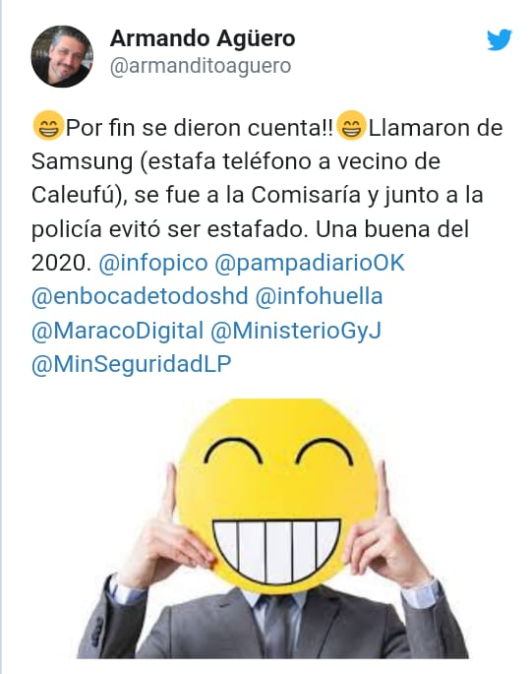Viewport: 531px width, 674px height.
Task: Click the Armando Agüero display name
Action: pos(203,38)
